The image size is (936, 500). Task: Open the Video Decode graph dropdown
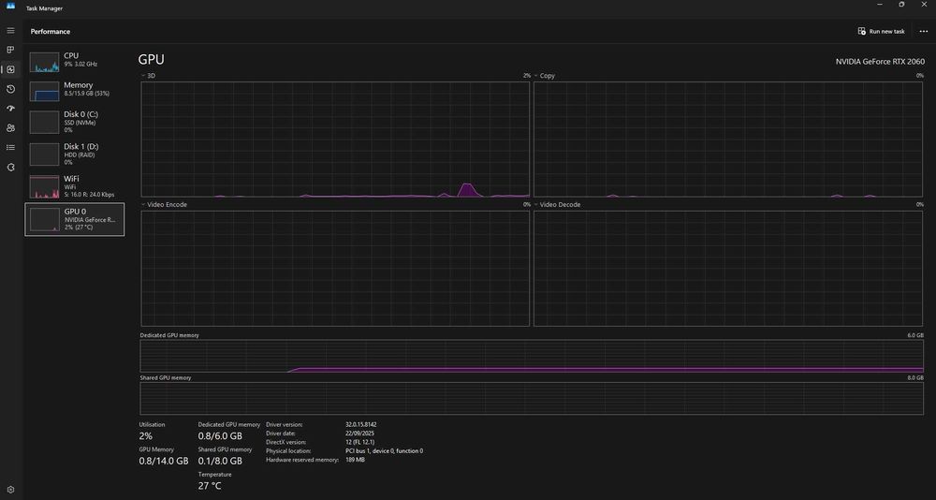(x=558, y=204)
